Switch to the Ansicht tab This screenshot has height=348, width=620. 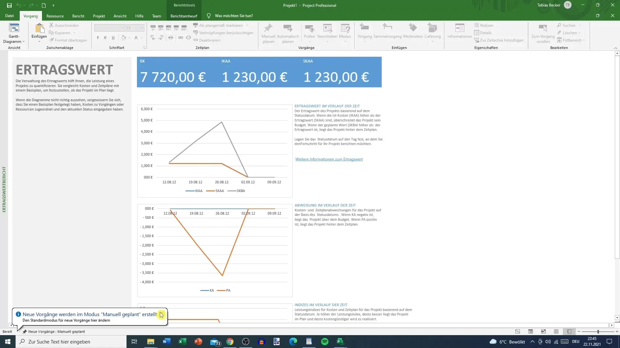point(120,16)
